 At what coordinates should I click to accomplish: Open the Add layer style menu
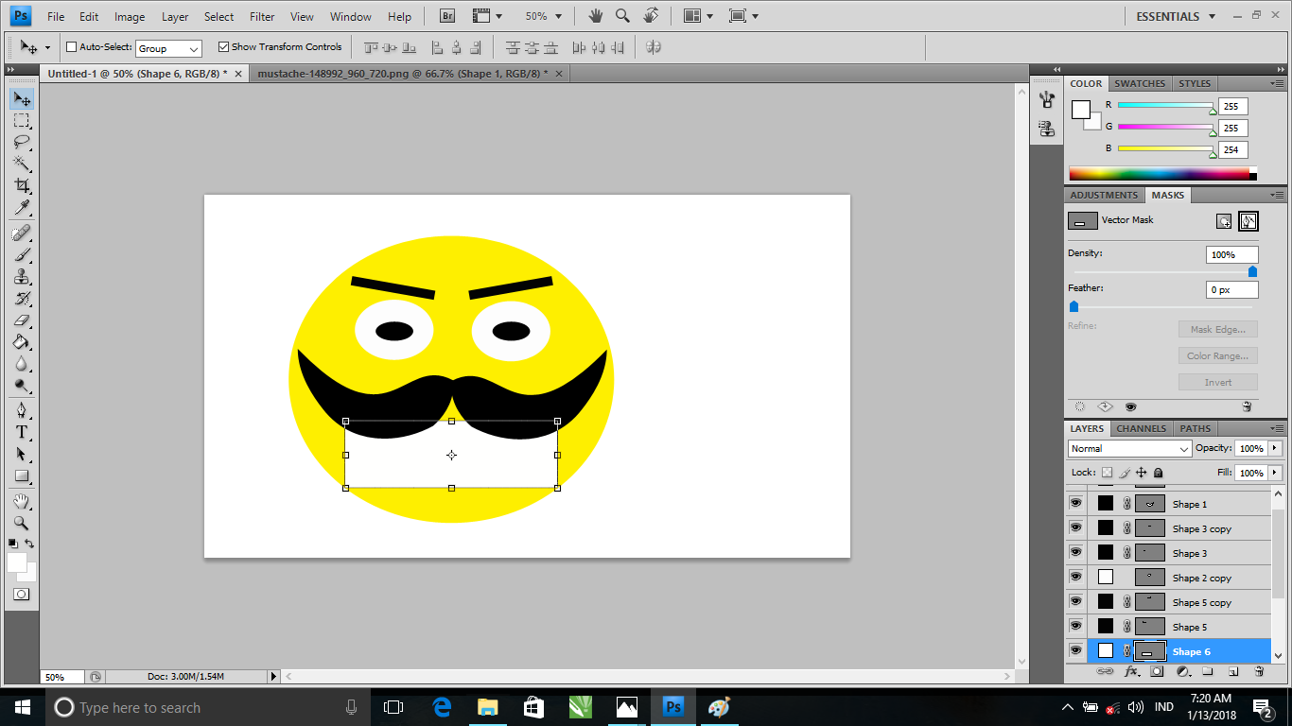coord(1133,670)
